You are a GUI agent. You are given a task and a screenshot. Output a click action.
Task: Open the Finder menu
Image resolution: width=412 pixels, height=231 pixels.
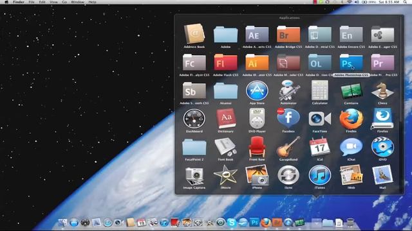click(x=19, y=2)
